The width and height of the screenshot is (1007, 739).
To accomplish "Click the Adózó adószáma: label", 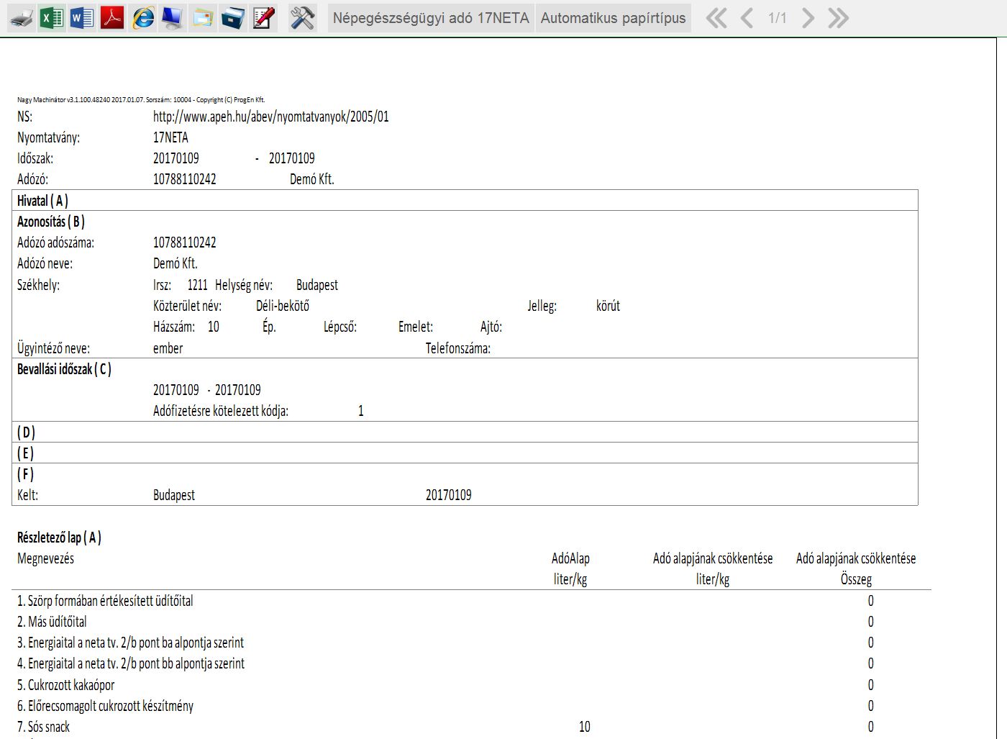I will click(x=55, y=242).
